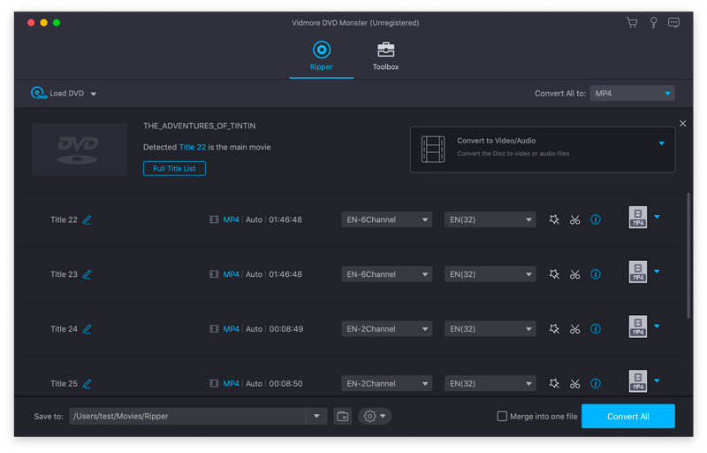
Task: Browse output folder with the folder icon
Action: [x=343, y=416]
